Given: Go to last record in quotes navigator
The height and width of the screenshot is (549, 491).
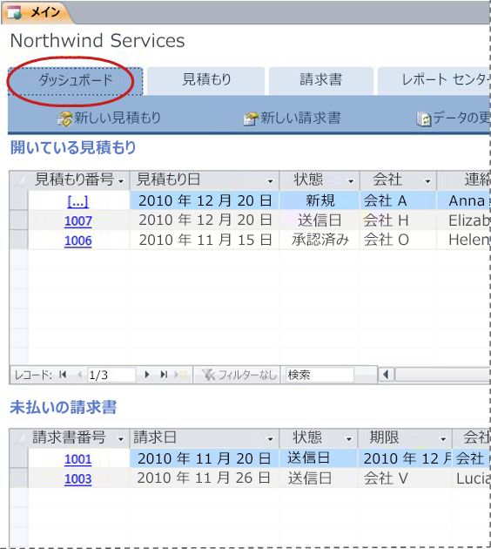Looking at the screenshot, I should click(x=164, y=375).
